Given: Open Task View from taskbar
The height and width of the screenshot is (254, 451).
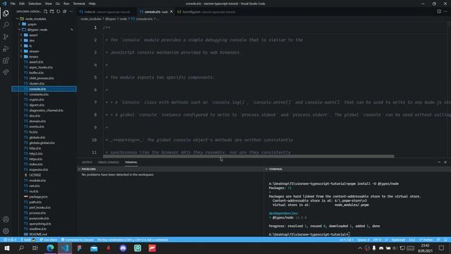Looking at the screenshot, I should click(35, 248).
